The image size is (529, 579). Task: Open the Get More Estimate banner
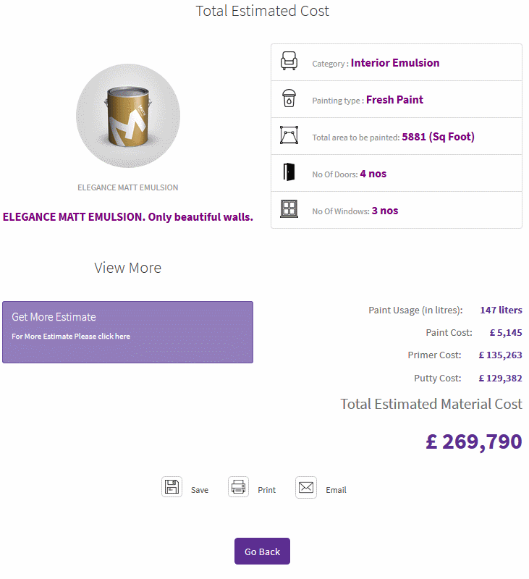click(128, 332)
